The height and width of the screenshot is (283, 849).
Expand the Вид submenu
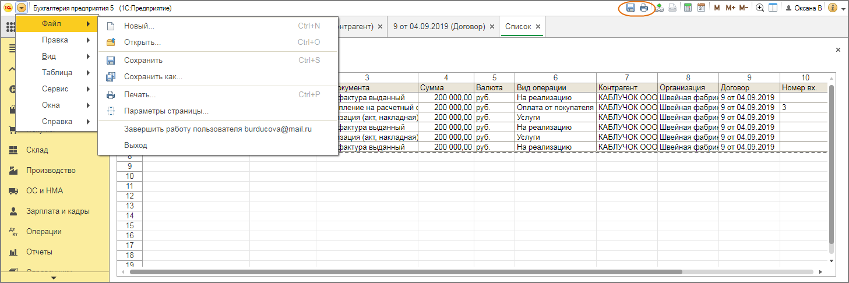point(57,56)
